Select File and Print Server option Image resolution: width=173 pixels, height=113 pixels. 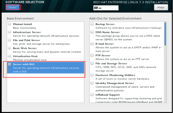[9, 40]
